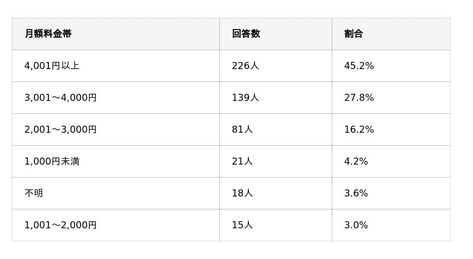Click the 81人 response count cell
Viewport: 473px width, 259px height.
pos(242,129)
